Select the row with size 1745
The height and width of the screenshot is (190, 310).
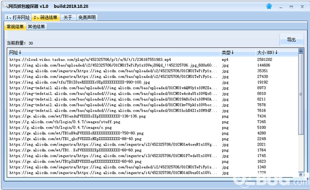152,156
